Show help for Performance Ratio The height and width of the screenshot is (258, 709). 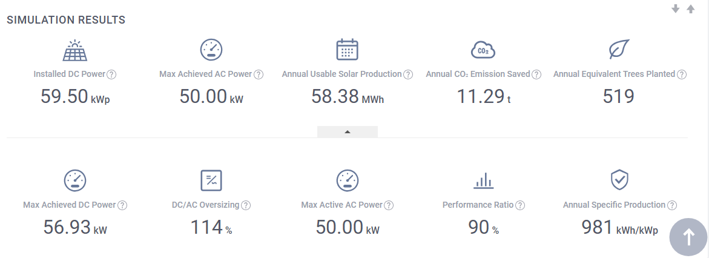[519, 205]
